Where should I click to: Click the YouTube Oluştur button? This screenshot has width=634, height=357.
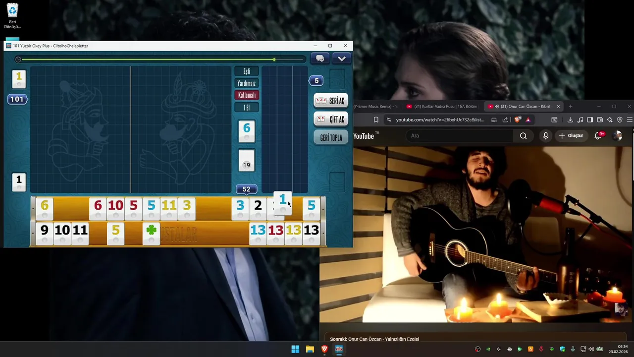click(571, 136)
